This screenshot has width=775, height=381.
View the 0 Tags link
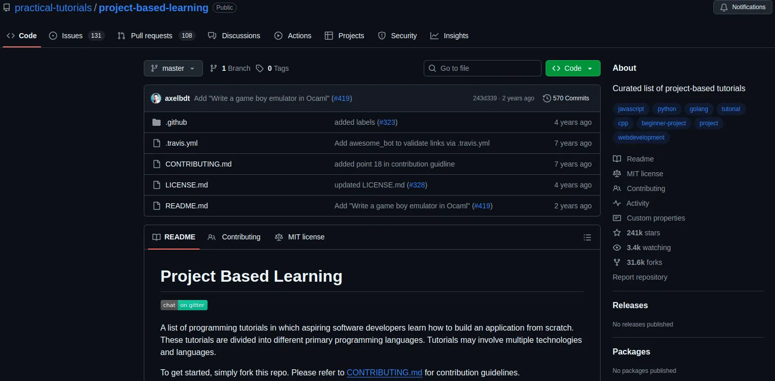pyautogui.click(x=272, y=68)
